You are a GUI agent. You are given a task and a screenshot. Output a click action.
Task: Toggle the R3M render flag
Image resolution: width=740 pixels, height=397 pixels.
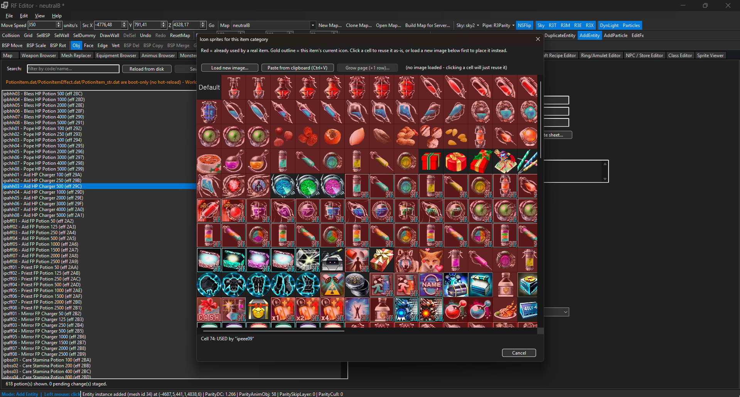point(565,25)
